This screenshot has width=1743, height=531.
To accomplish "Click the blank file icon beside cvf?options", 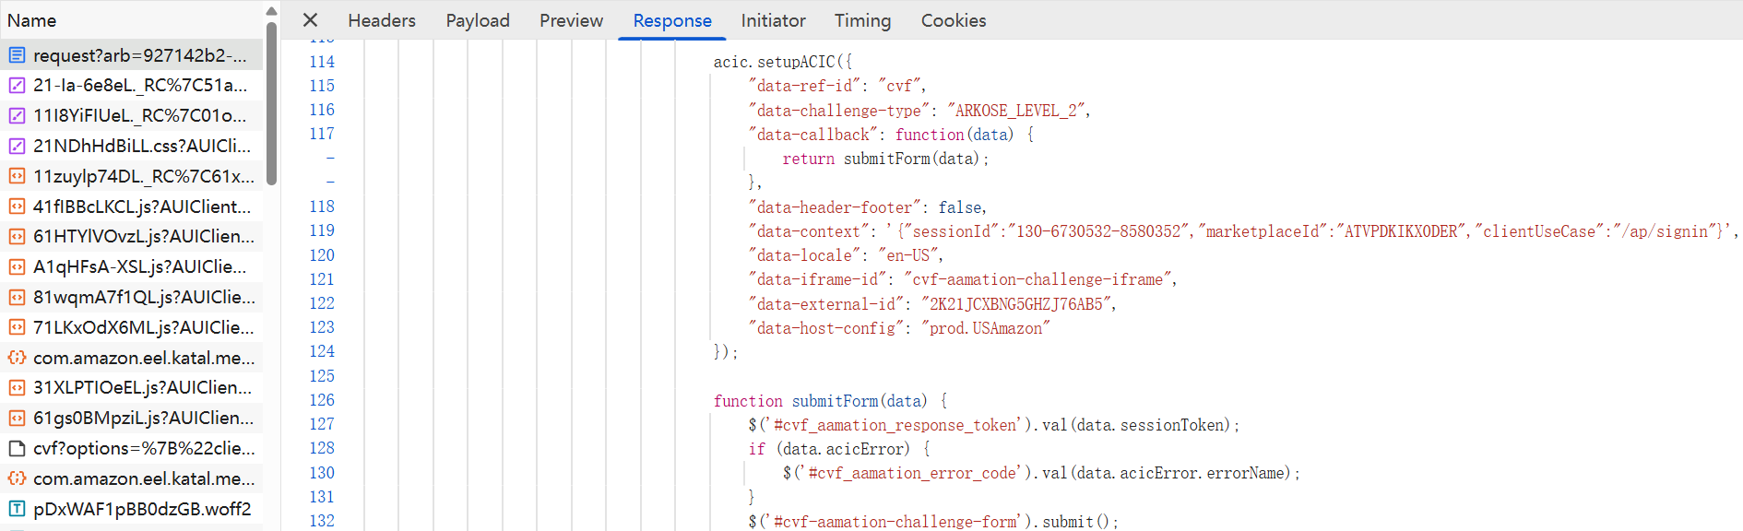I will 17,448.
